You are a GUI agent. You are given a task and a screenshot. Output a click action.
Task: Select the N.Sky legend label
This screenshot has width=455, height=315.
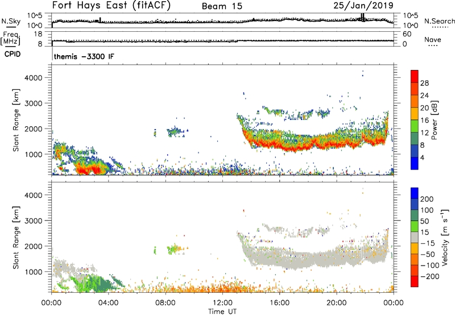pos(11,21)
